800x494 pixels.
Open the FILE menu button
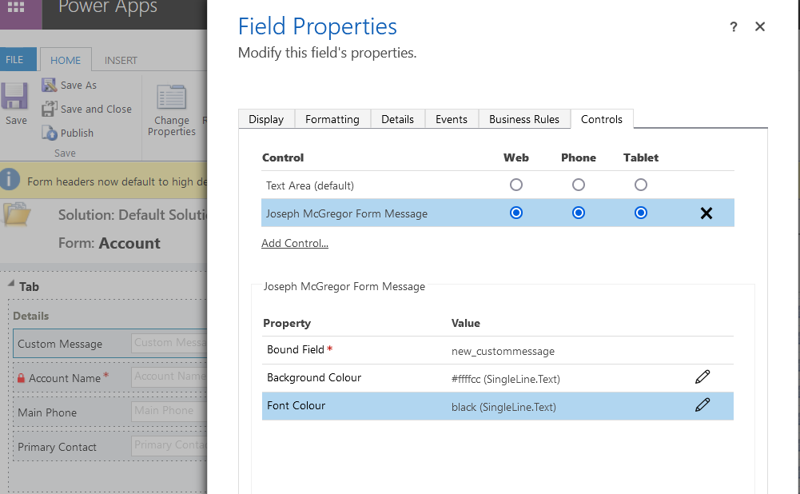point(15,60)
